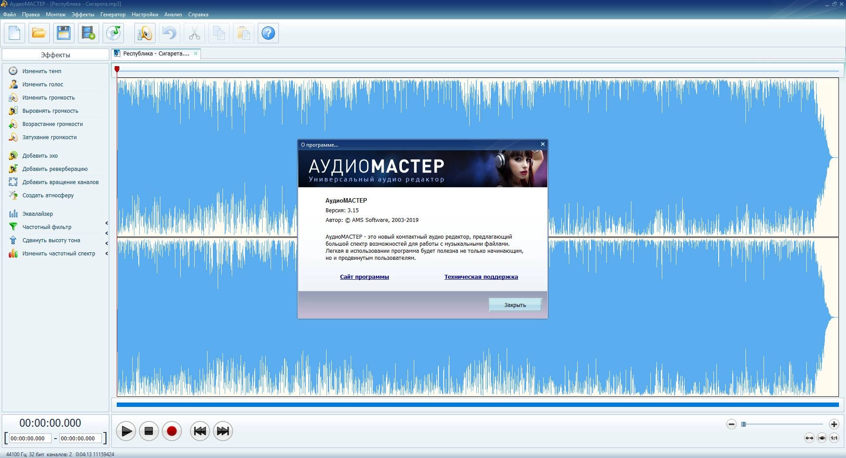Click the bars icon beside Эквалайзер

[x=13, y=214]
